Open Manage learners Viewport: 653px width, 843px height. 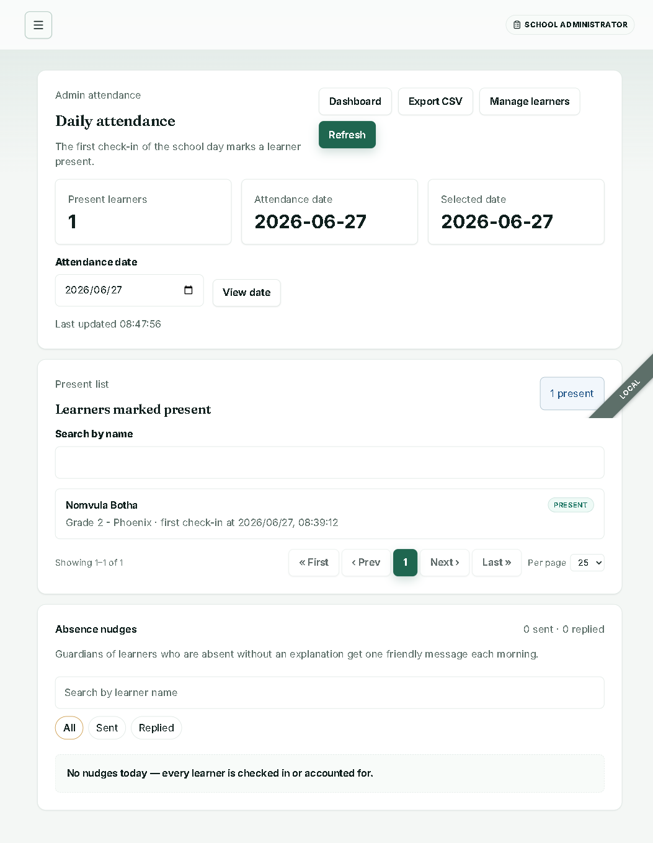pyautogui.click(x=530, y=101)
